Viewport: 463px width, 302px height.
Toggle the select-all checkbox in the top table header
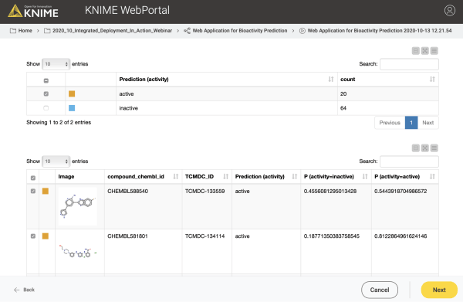point(46,80)
